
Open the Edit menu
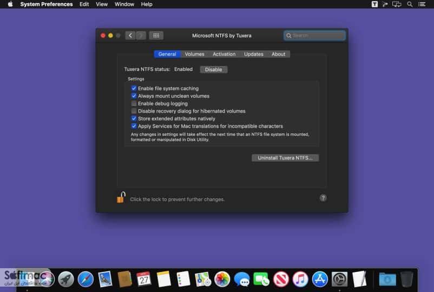[x=84, y=4]
